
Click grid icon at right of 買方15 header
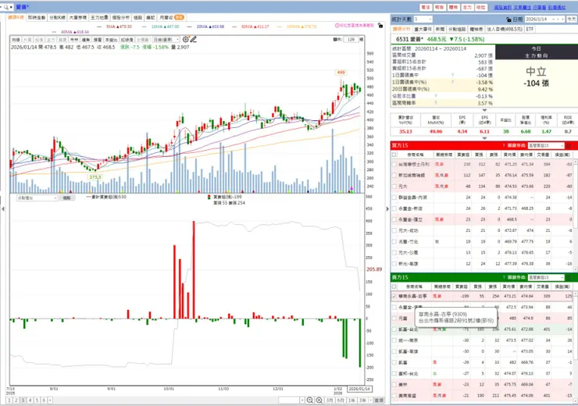[x=569, y=146]
